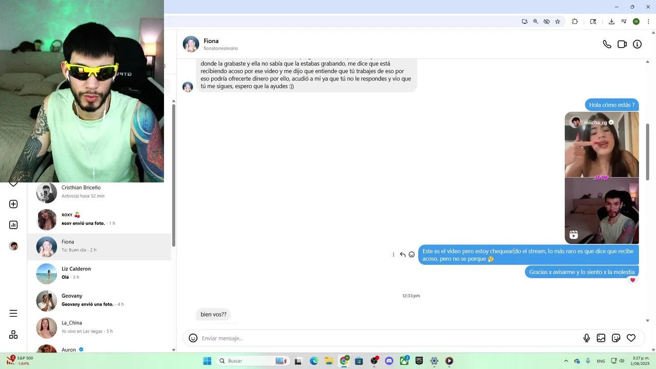Record a voice clip with the microphone icon
Viewport: 656px width, 369px height.
587,338
